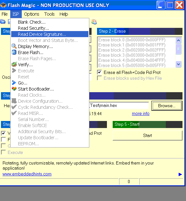Minimize the Flash Magic window
This screenshot has width=186, height=201.
161,5
